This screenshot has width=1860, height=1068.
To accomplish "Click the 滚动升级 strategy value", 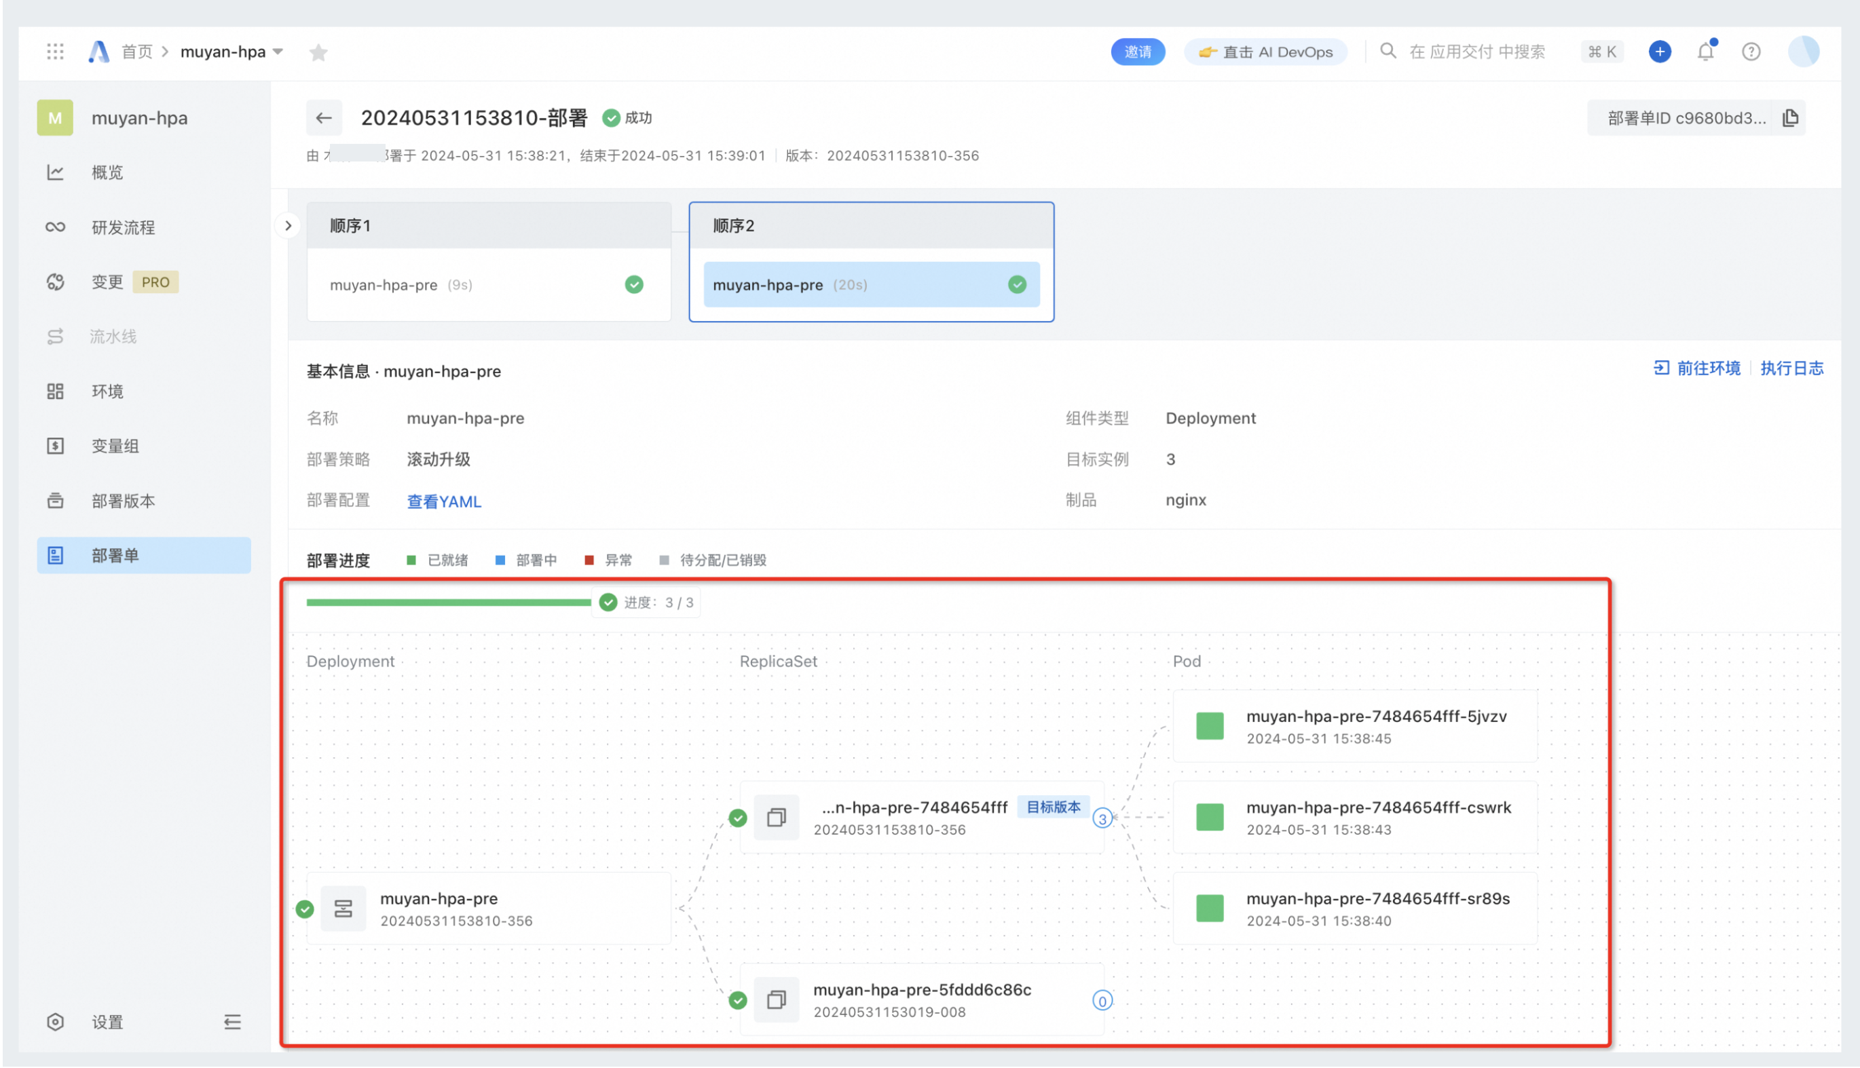I will (438, 460).
